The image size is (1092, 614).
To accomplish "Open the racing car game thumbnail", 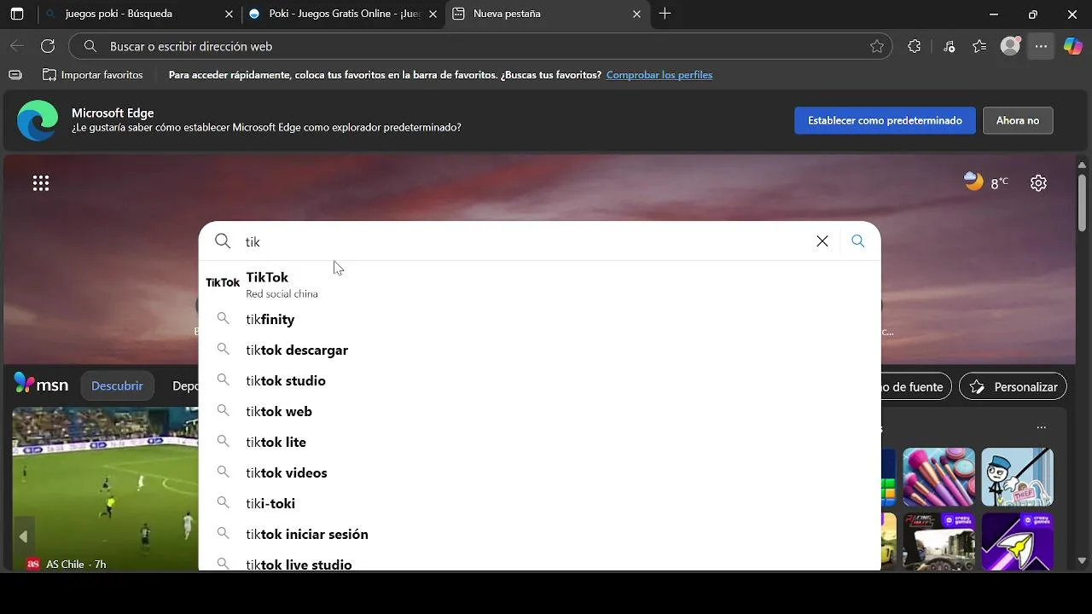I will point(938,542).
